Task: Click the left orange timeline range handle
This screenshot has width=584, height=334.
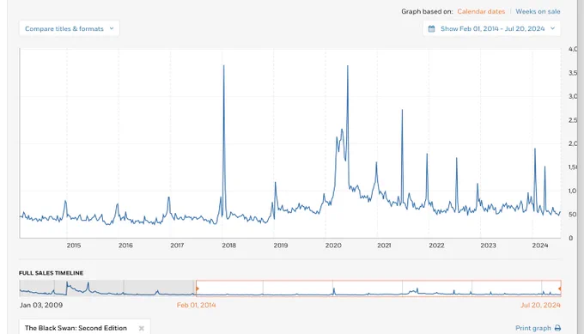Action: pyautogui.click(x=197, y=288)
